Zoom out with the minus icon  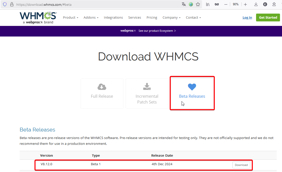coord(226,4)
